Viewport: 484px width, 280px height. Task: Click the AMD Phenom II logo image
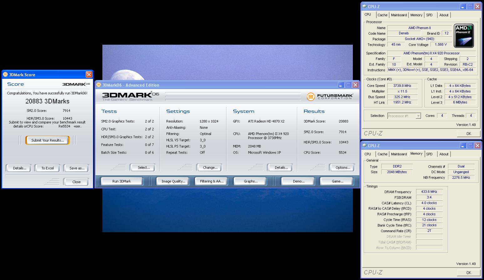pyautogui.click(x=464, y=36)
